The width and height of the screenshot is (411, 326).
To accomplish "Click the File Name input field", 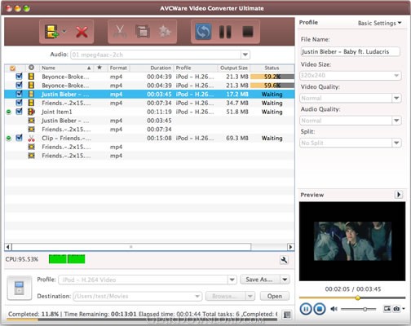I will (x=350, y=51).
